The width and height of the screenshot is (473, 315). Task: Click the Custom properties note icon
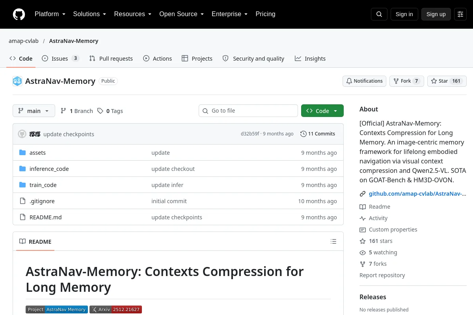(363, 230)
